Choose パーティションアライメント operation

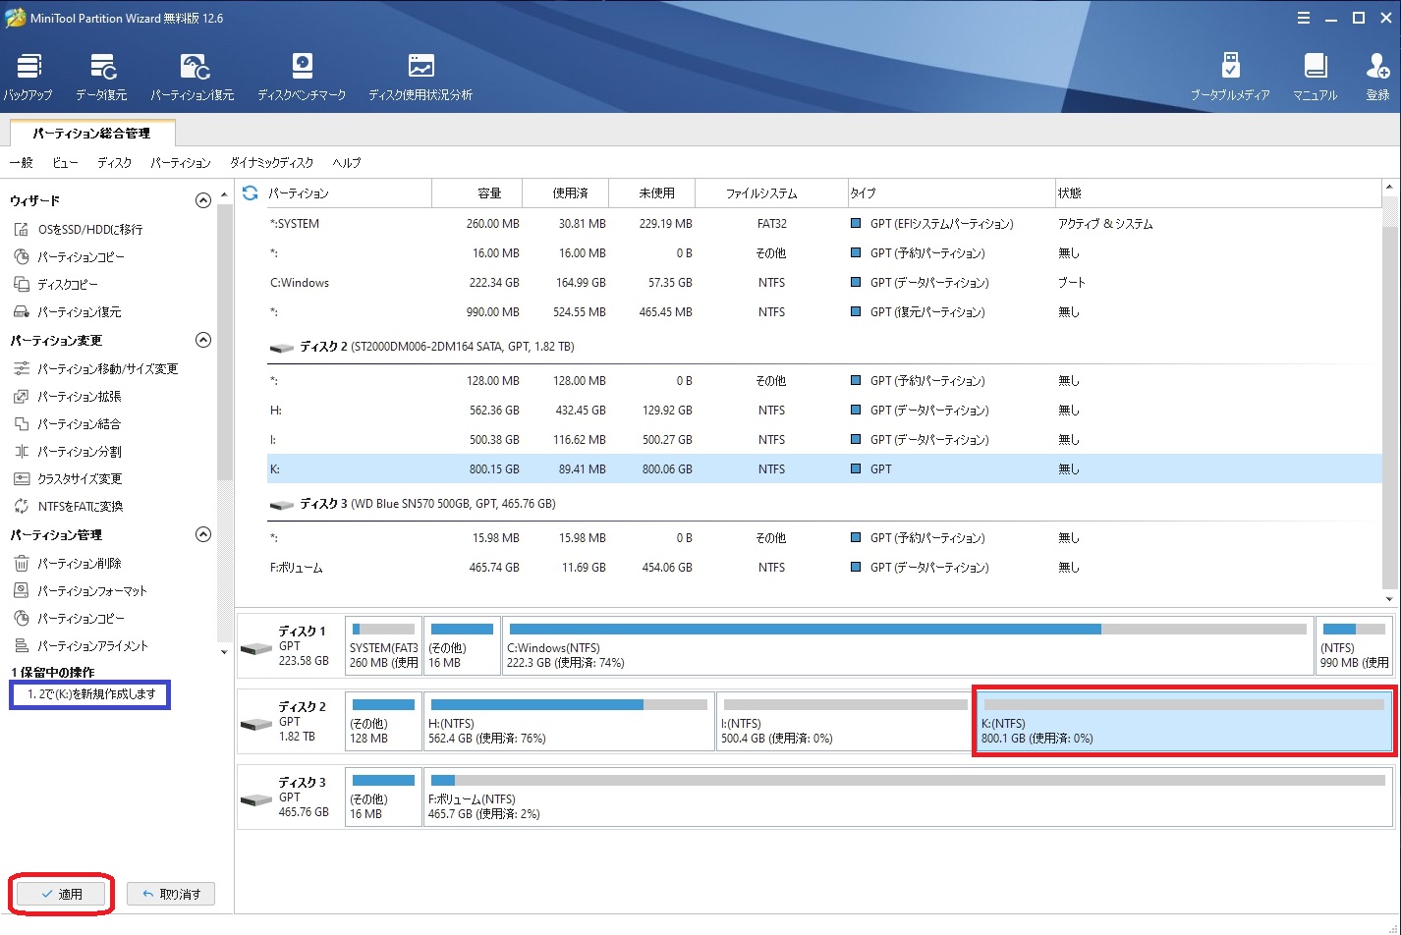click(x=81, y=645)
